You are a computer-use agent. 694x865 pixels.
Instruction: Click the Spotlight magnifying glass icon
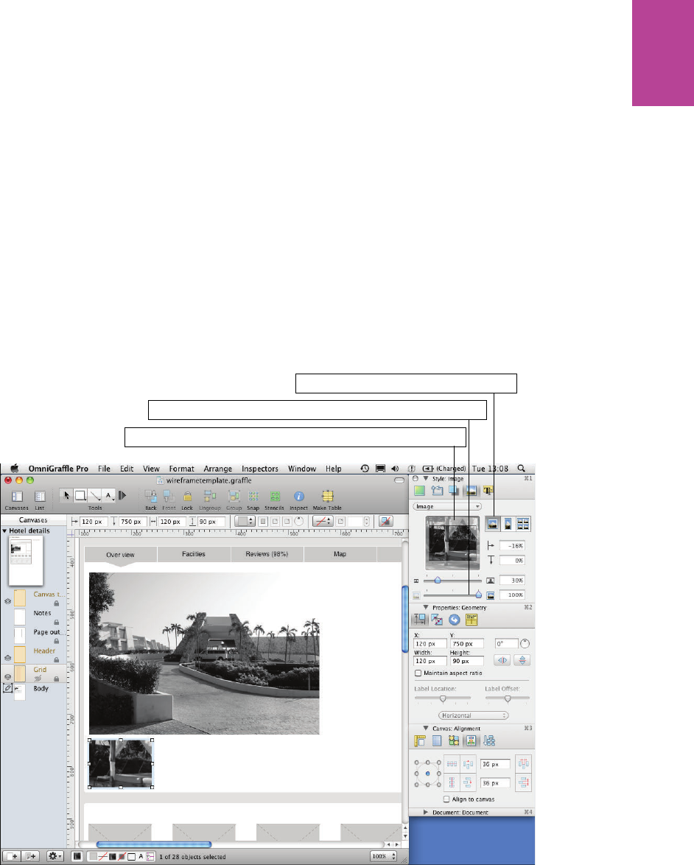click(522, 469)
